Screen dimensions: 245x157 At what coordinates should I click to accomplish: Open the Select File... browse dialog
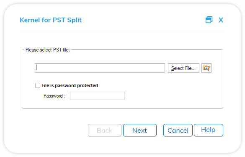183,68
